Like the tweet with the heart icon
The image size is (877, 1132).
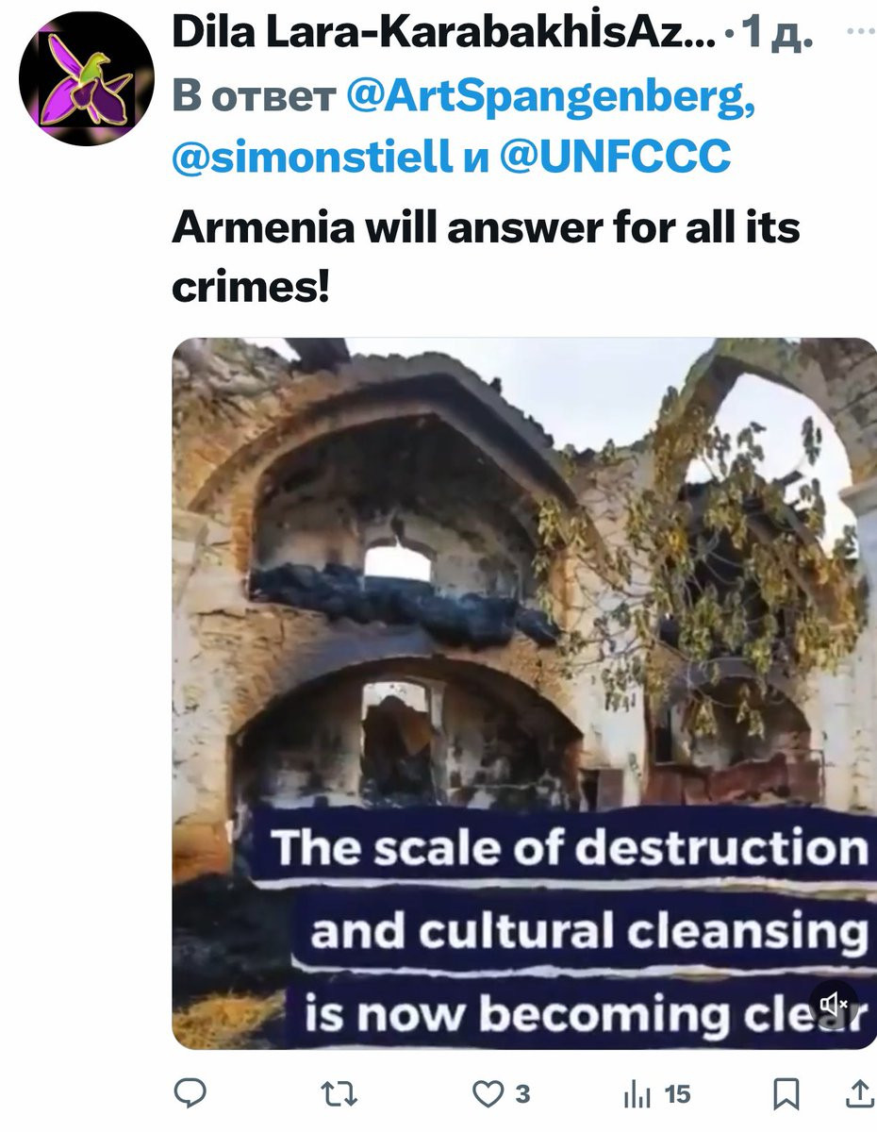pos(487,1093)
